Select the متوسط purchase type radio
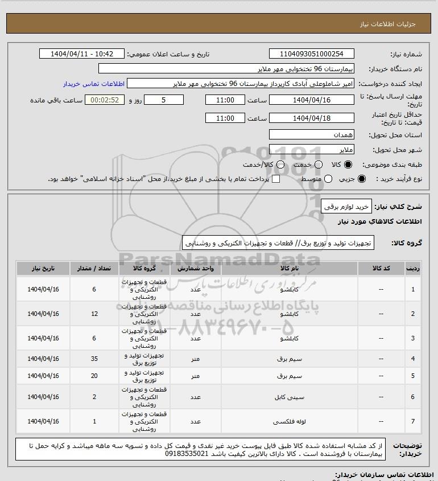438x481 pixels. pyautogui.click(x=328, y=179)
